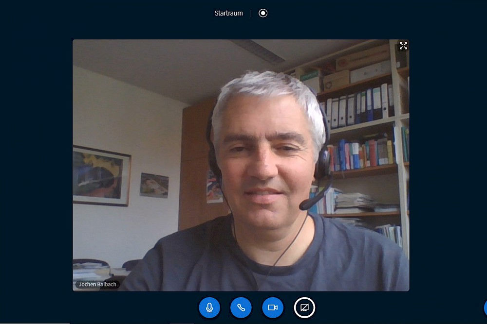Click the vertical divider beside Startraum

(x=251, y=13)
